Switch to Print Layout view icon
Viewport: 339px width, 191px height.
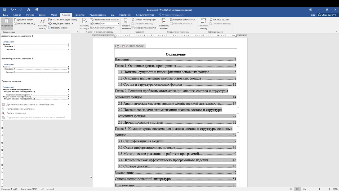[298, 189]
